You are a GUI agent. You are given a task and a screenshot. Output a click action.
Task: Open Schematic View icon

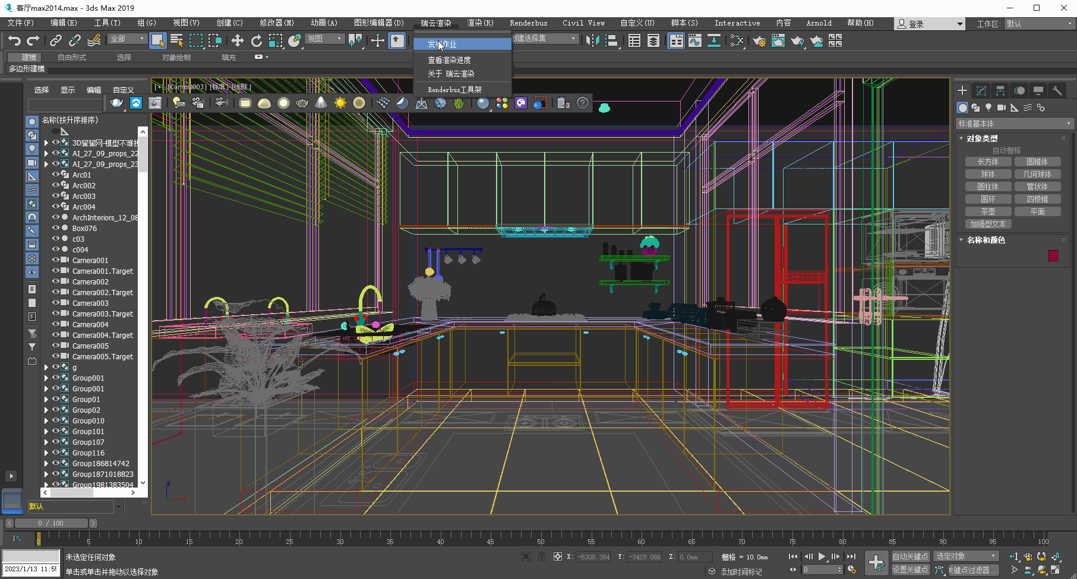point(713,40)
